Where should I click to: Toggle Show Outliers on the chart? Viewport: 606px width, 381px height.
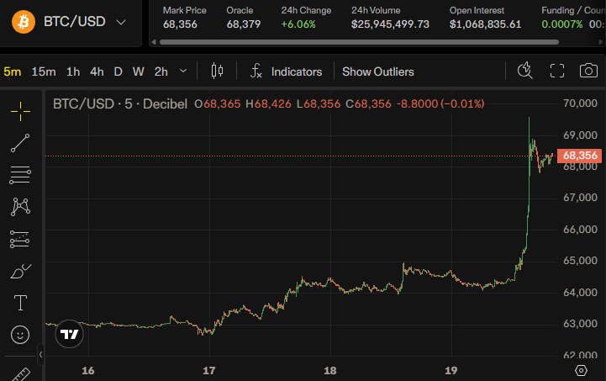click(x=378, y=71)
